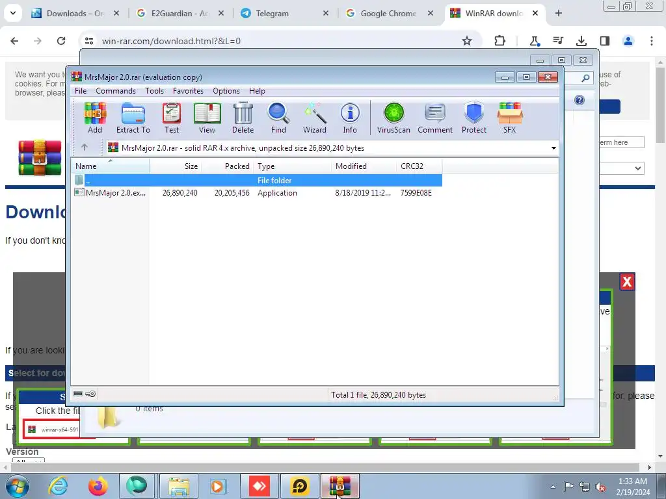
Task: Click the Info icon in WinRAR
Action: coord(350,118)
